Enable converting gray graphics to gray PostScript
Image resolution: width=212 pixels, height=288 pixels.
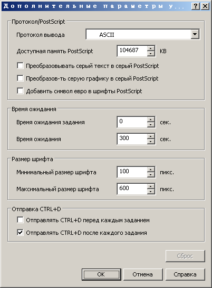20,78
